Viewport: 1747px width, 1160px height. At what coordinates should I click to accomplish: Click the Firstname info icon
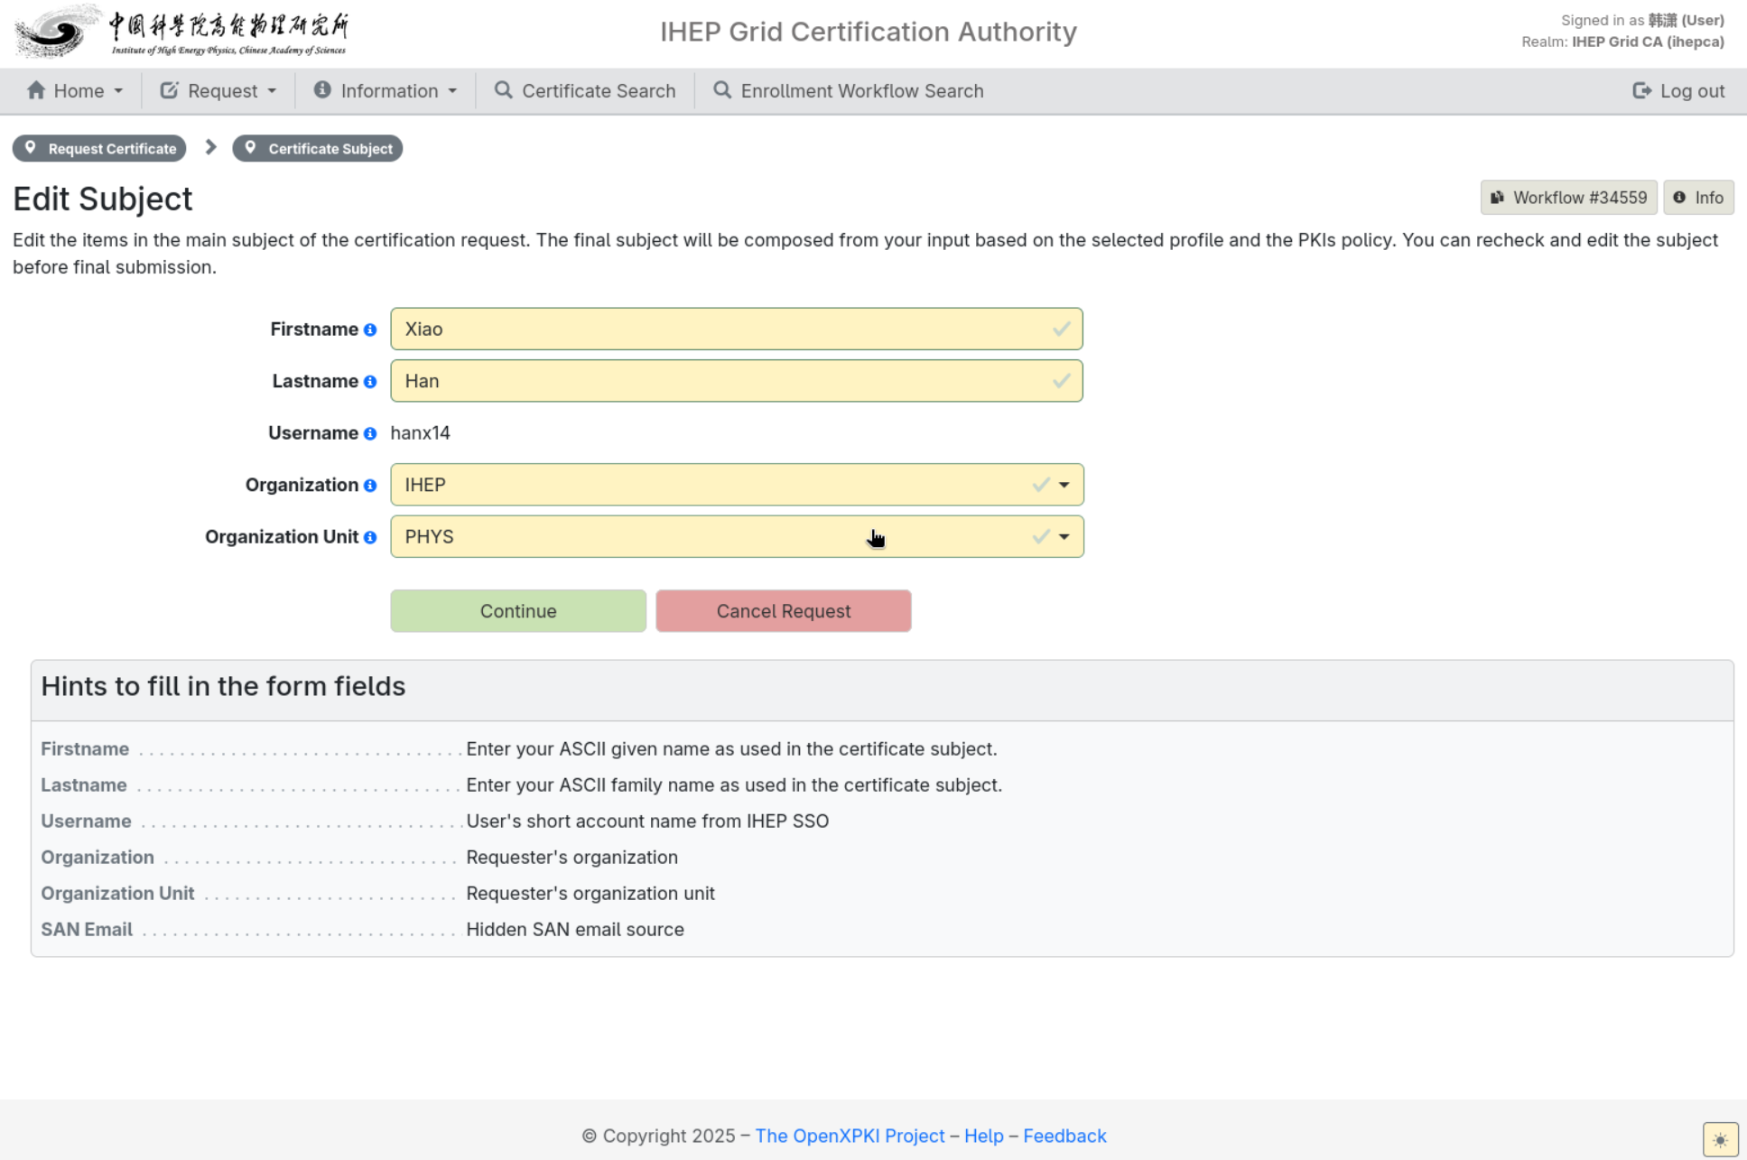click(x=370, y=330)
